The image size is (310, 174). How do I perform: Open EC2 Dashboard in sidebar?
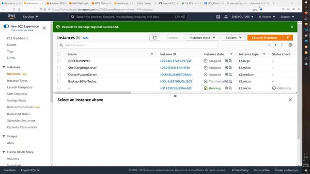[x=17, y=38]
